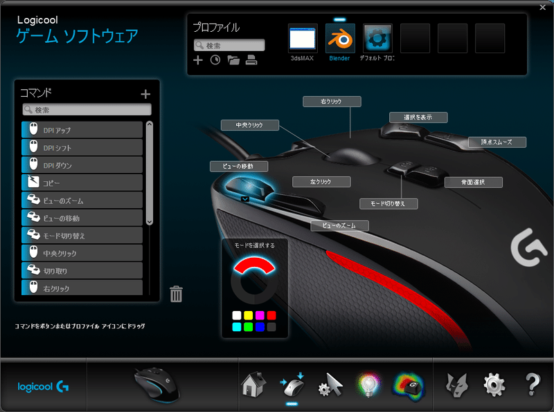Click in the profile search field
The image size is (554, 412).
click(x=229, y=45)
